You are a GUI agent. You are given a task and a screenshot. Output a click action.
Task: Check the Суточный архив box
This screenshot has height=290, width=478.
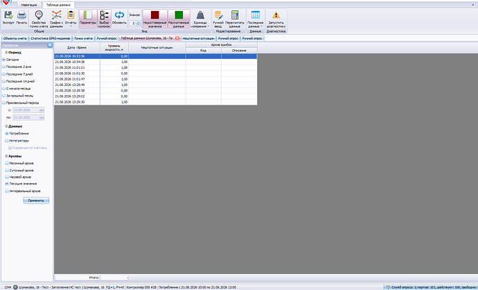pyautogui.click(x=7, y=171)
